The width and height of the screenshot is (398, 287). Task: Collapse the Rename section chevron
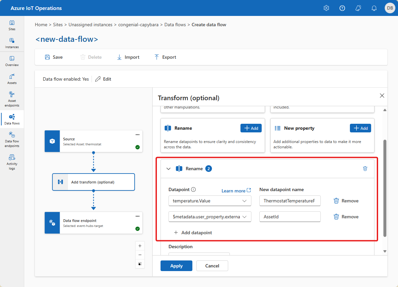tap(168, 169)
